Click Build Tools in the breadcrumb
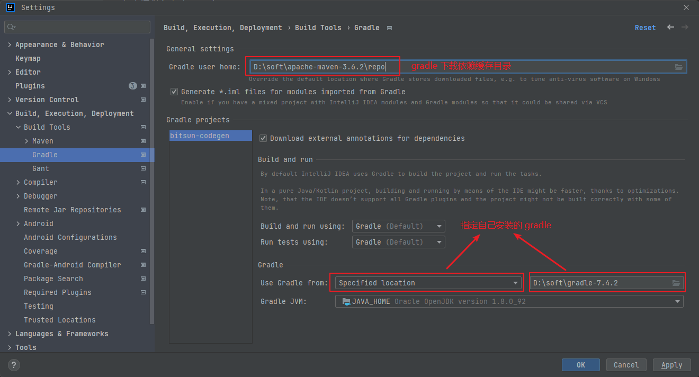Image resolution: width=699 pixels, height=377 pixels. 318,28
